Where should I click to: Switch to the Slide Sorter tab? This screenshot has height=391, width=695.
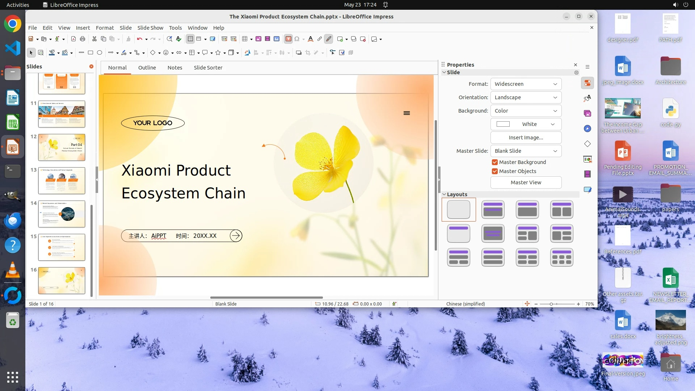(208, 68)
